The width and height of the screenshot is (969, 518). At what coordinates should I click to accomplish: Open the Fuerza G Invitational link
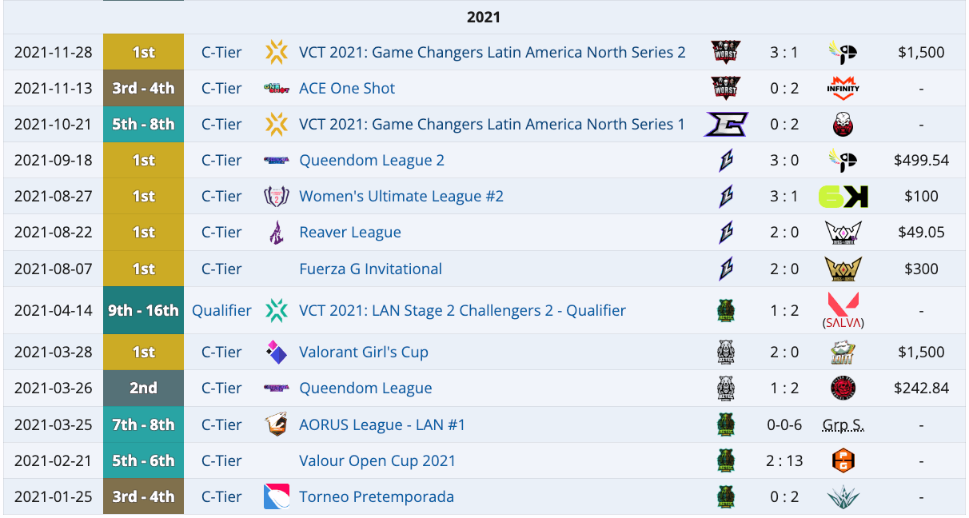coord(370,269)
